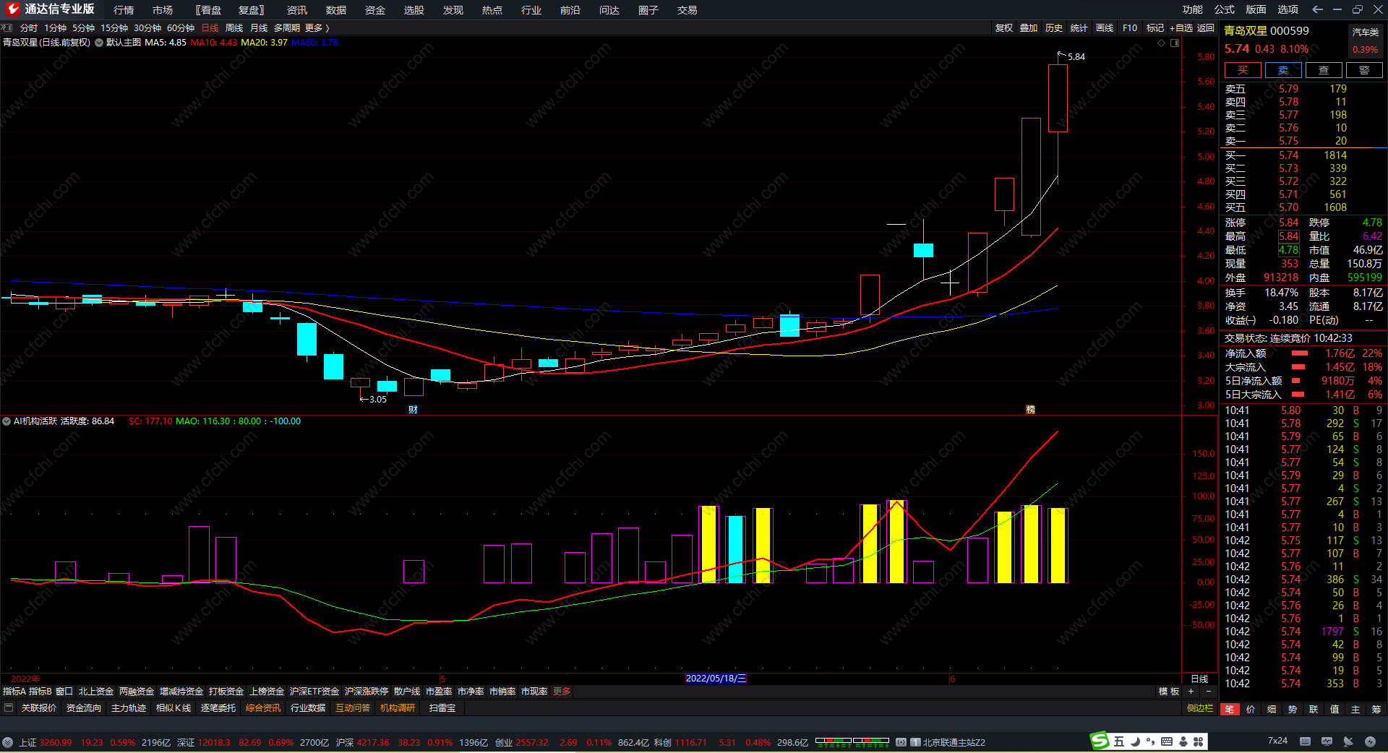Switch to the 1分钟 period
This screenshot has height=753, width=1388.
tap(56, 27)
